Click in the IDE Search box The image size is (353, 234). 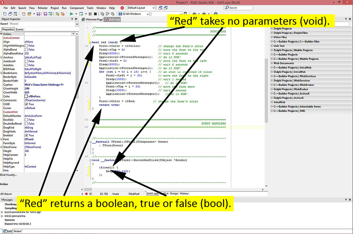[x=239, y=8]
